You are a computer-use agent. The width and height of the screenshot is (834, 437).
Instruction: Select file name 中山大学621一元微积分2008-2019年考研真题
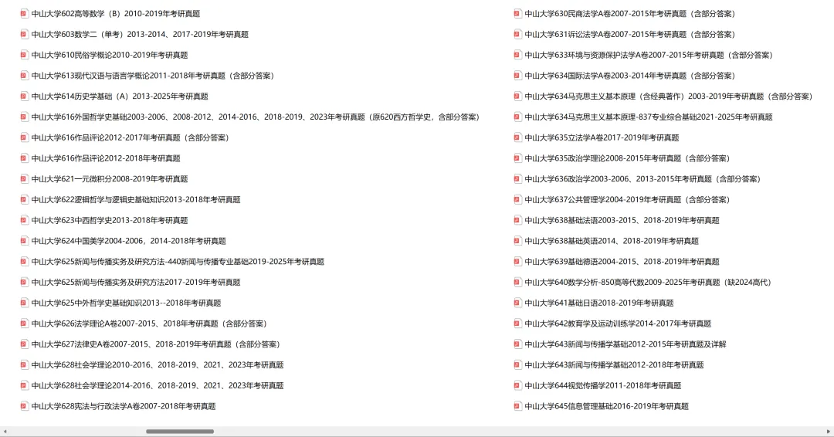pos(110,179)
